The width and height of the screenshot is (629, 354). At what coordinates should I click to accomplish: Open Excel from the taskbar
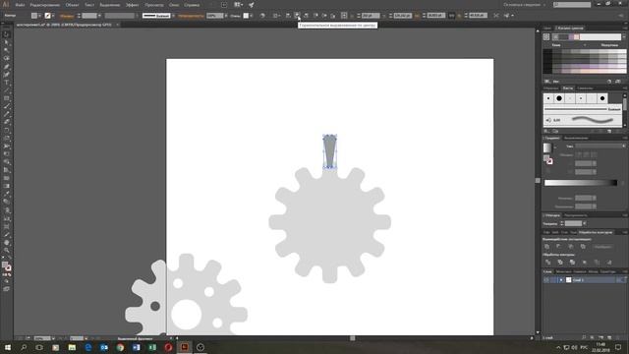[152, 347]
